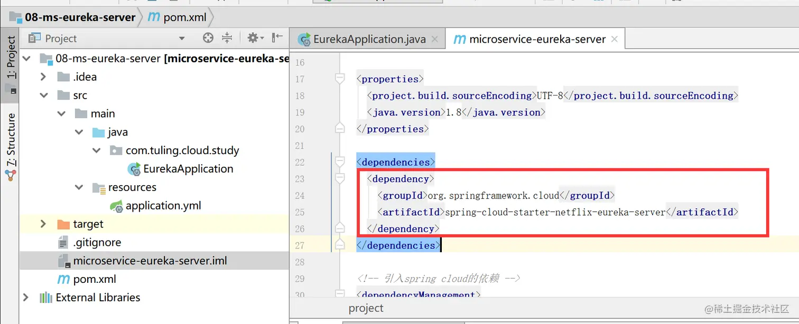Viewport: 799px width, 324px height.
Task: Click the External Libraries icon
Action: pos(46,298)
